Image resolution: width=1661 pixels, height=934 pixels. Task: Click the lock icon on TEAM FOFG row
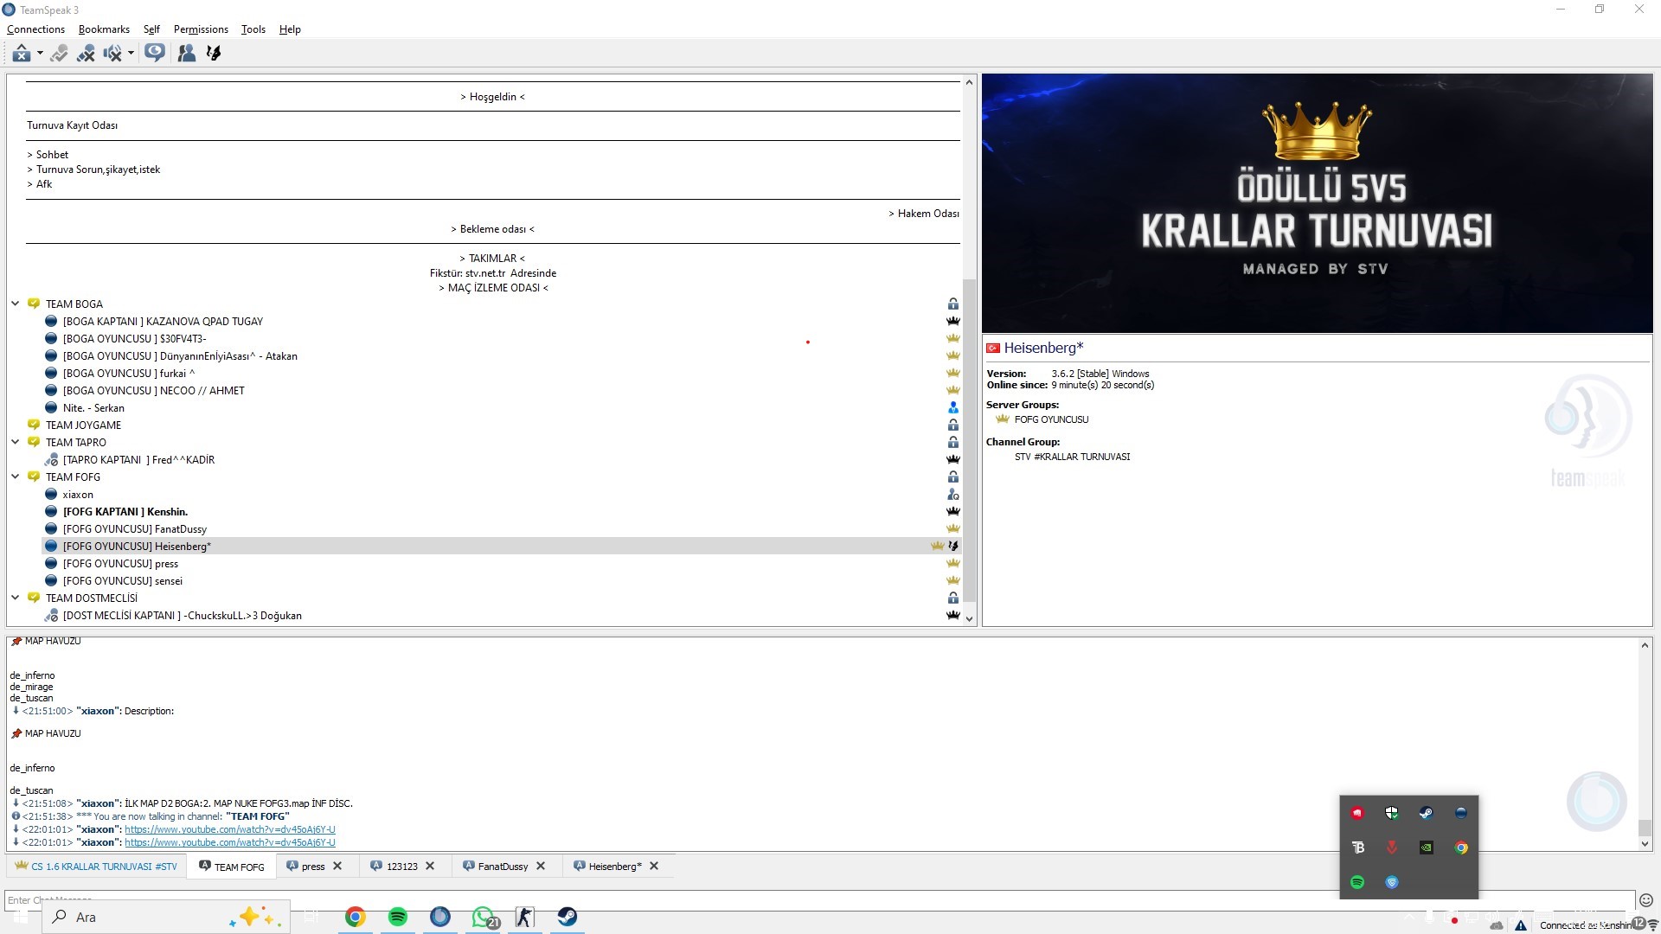tap(952, 477)
